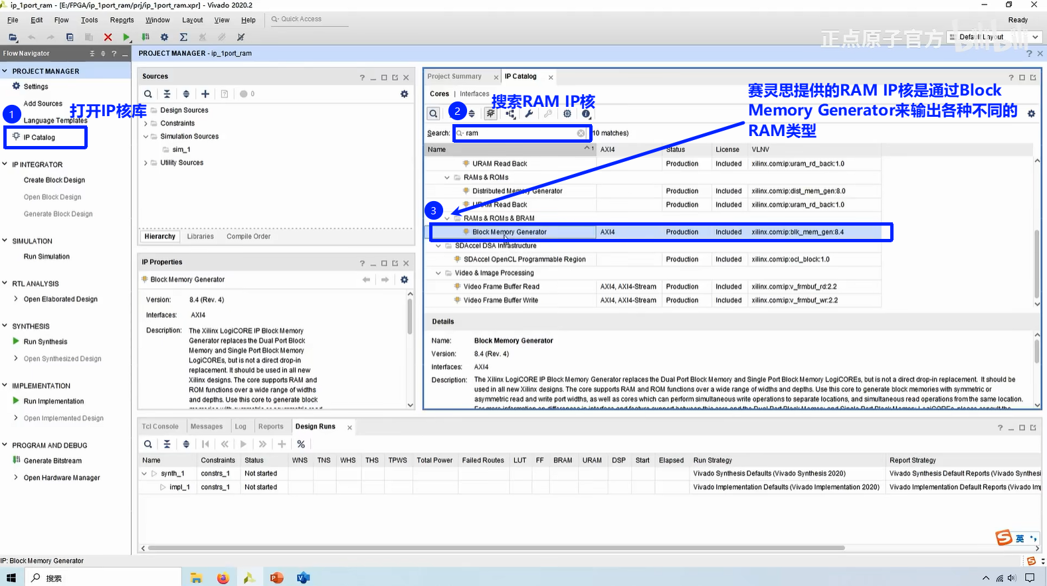This screenshot has width=1047, height=586.
Task: Expand Open Elaborated Design
Action: pyautogui.click(x=16, y=299)
